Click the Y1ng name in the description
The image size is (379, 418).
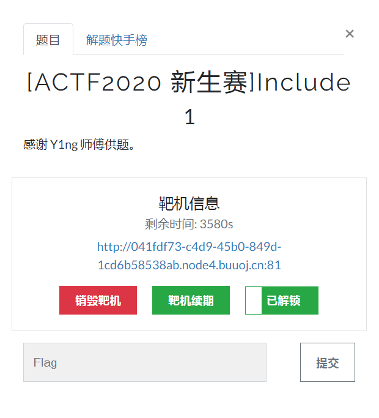[x=64, y=145]
